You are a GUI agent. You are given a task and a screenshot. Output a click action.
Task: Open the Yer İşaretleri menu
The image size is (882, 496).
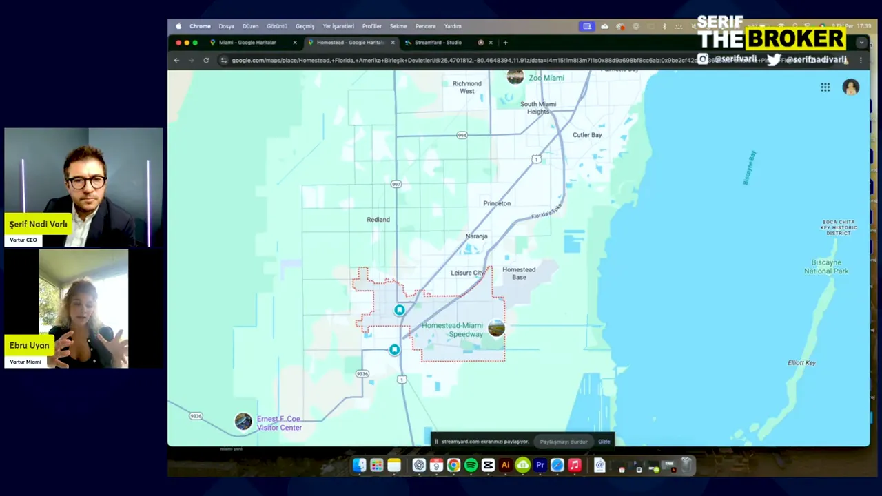338,26
